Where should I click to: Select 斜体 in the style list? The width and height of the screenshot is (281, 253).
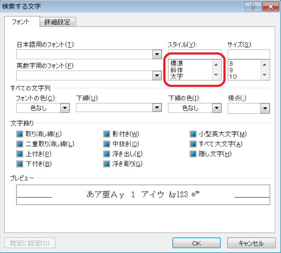[177, 70]
